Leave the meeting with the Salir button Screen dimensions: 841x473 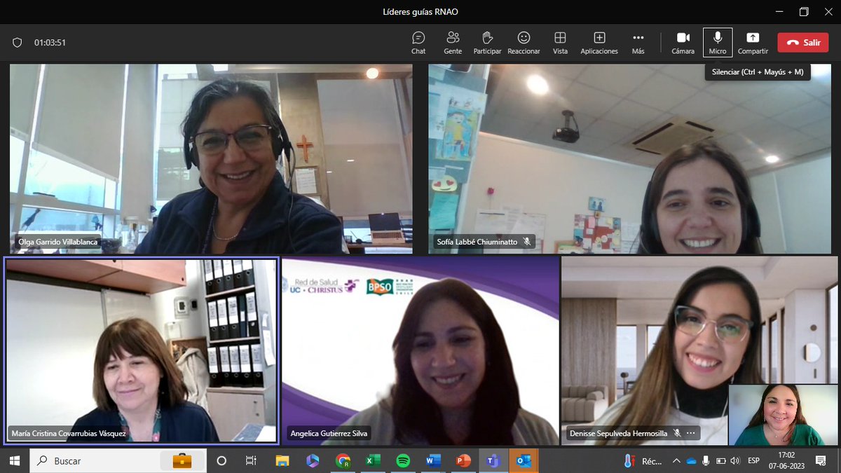click(802, 42)
